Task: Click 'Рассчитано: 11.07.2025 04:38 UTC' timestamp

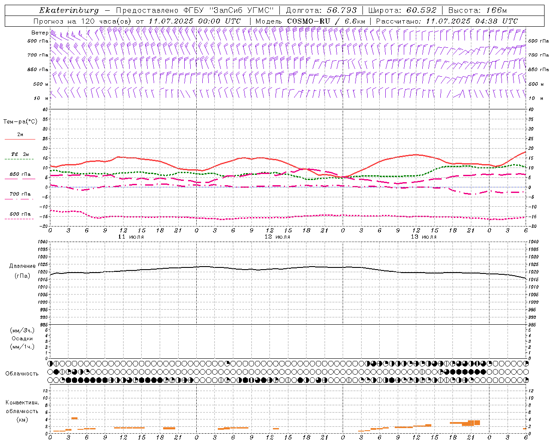Action: [x=447, y=21]
